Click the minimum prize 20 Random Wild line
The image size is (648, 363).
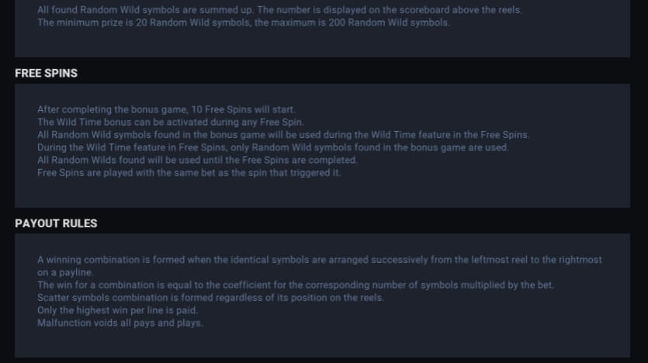pyautogui.click(x=244, y=22)
